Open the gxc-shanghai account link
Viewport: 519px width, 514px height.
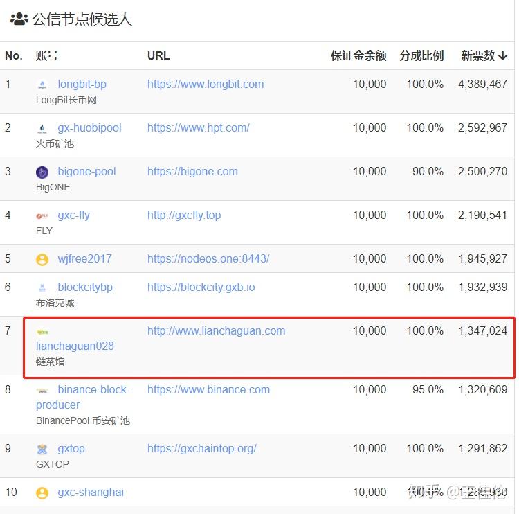(91, 493)
